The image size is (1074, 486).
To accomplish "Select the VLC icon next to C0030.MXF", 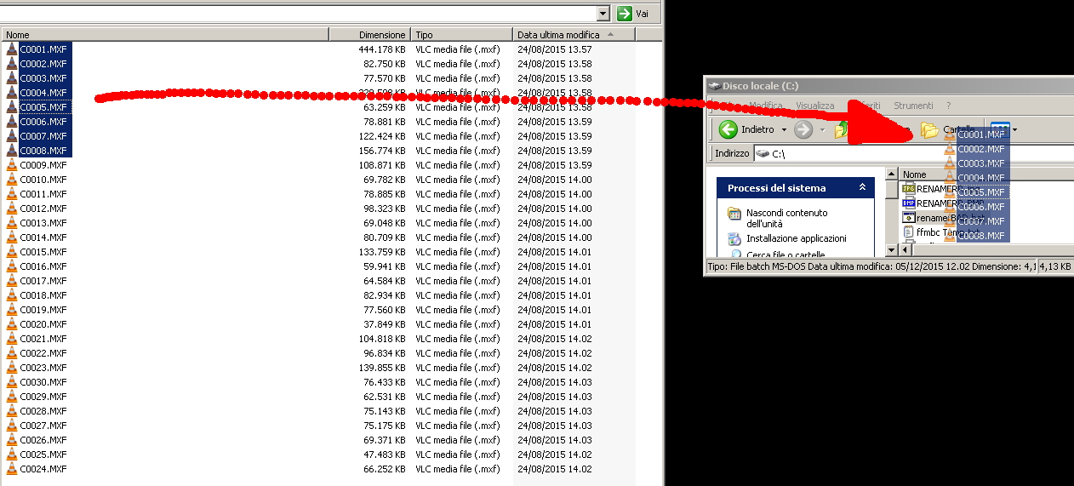I will point(11,382).
